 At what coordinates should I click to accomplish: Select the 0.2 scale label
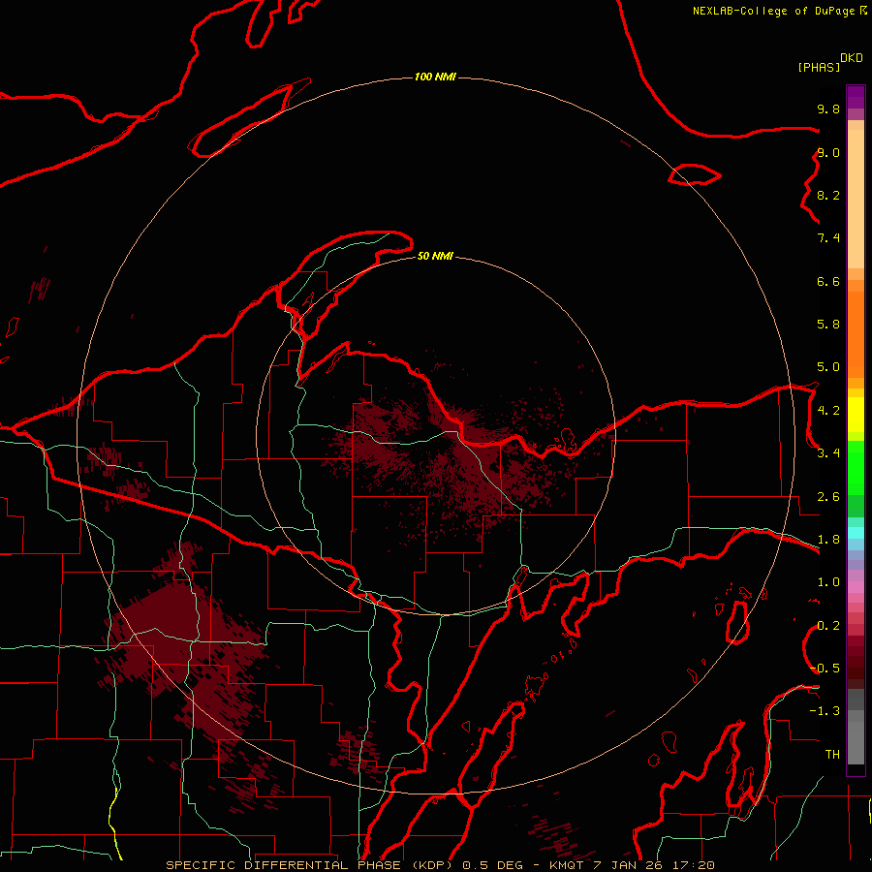pyautogui.click(x=828, y=626)
